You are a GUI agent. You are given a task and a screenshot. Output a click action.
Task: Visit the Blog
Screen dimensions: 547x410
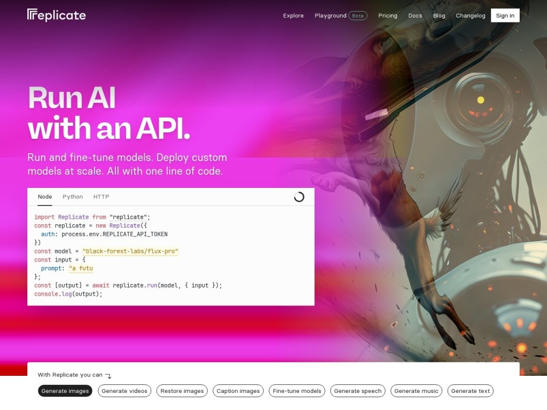click(x=439, y=15)
